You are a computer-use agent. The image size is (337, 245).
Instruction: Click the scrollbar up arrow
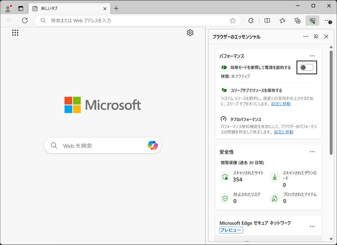tap(331, 47)
